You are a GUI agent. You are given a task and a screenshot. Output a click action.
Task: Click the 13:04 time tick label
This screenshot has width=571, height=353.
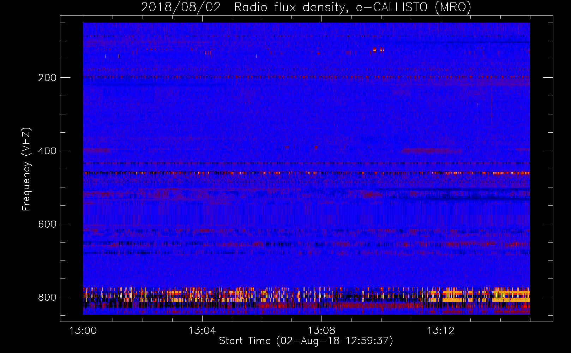[x=202, y=330]
